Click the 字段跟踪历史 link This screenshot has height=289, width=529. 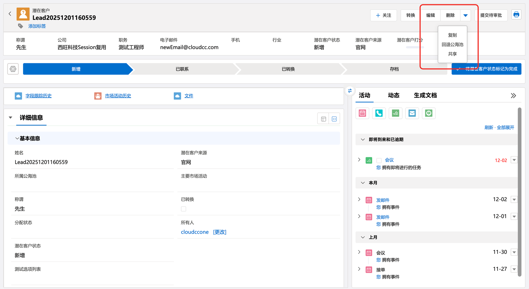38,96
